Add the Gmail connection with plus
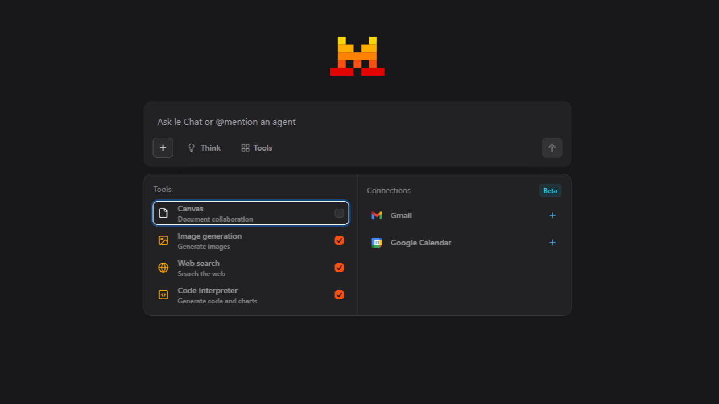The image size is (719, 404). coord(552,215)
